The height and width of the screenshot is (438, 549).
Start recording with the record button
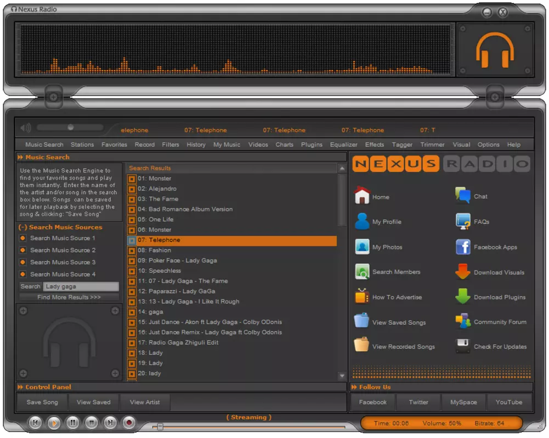pos(129,423)
